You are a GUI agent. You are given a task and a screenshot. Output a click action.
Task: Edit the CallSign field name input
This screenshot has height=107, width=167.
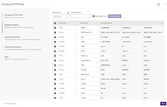(89, 70)
